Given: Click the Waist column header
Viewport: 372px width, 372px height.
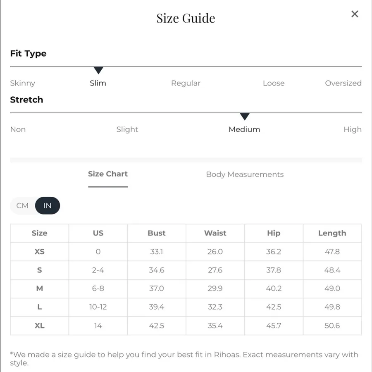Looking at the screenshot, I should (x=215, y=233).
